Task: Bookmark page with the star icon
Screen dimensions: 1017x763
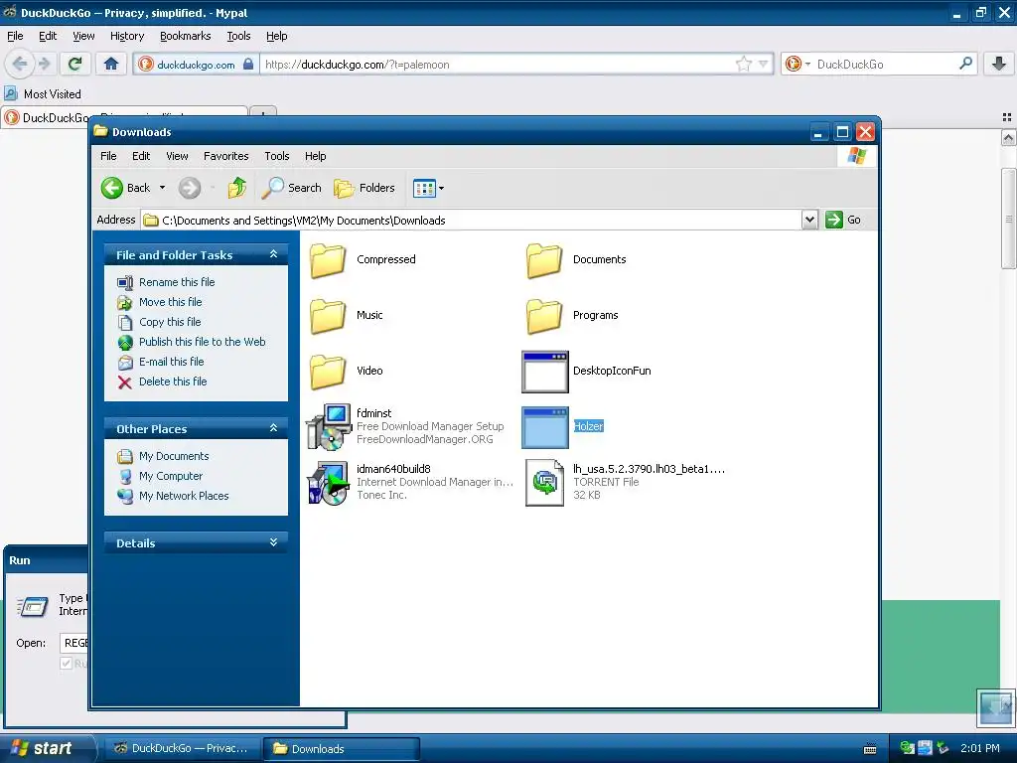Action: pyautogui.click(x=743, y=64)
